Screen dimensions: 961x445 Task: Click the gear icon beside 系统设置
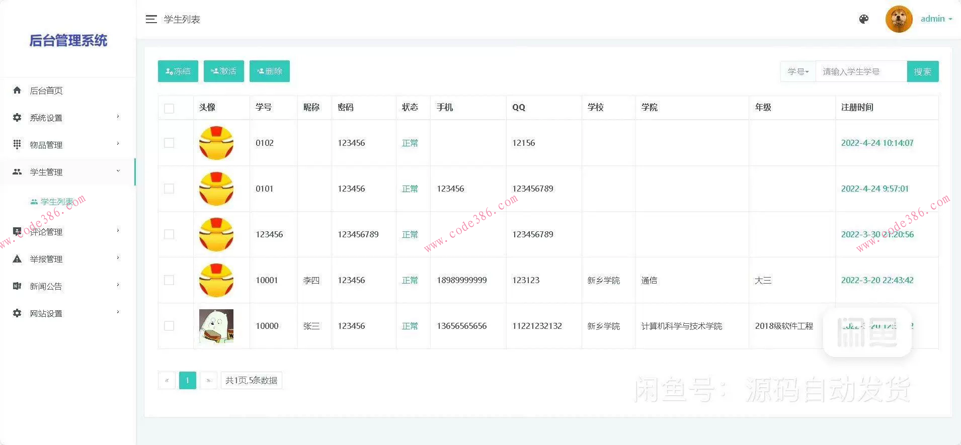click(17, 118)
